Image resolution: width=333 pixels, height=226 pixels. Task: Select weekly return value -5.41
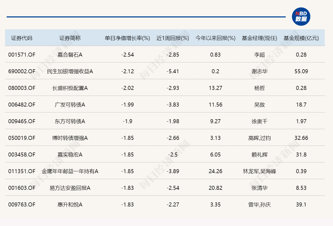point(173,71)
